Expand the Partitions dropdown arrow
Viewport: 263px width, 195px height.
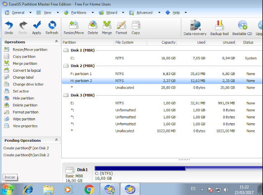pos(92,13)
